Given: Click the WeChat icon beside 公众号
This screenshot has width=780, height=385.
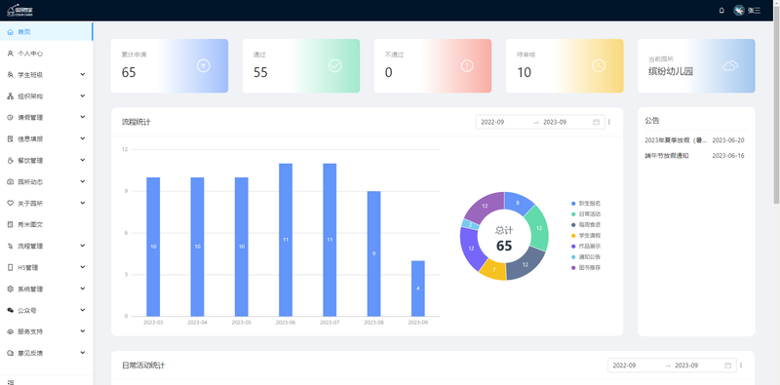Looking at the screenshot, I should [x=11, y=310].
